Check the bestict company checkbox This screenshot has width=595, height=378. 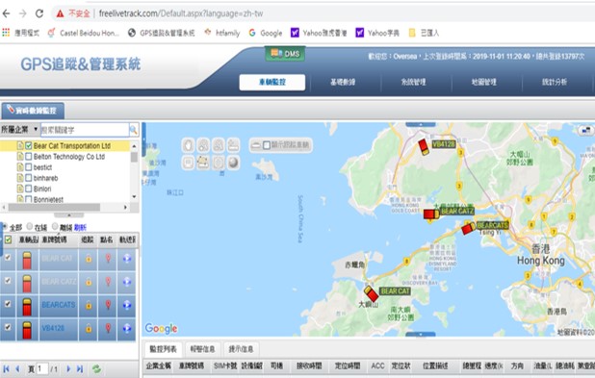[29, 167]
